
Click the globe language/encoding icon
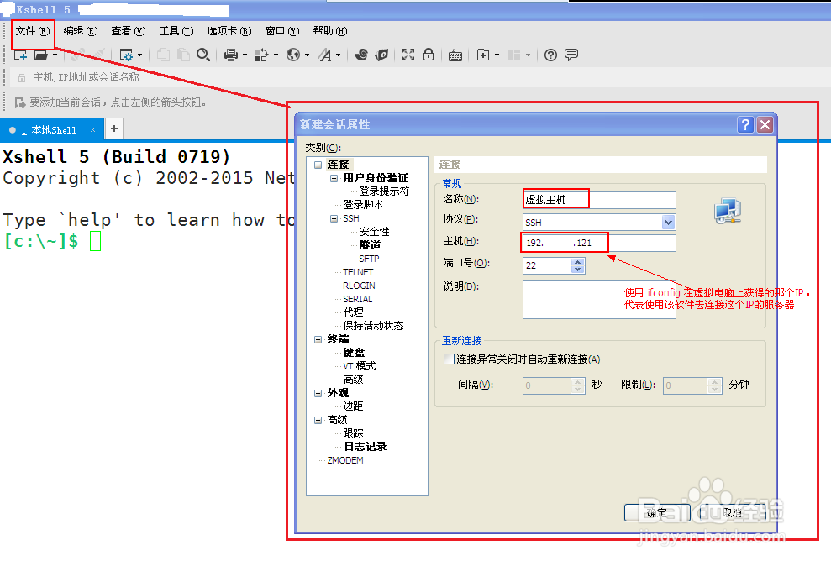(x=293, y=55)
